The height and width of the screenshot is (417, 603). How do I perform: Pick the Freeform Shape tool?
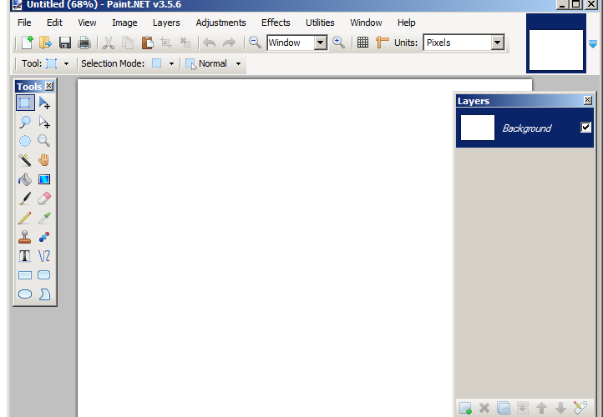point(44,294)
